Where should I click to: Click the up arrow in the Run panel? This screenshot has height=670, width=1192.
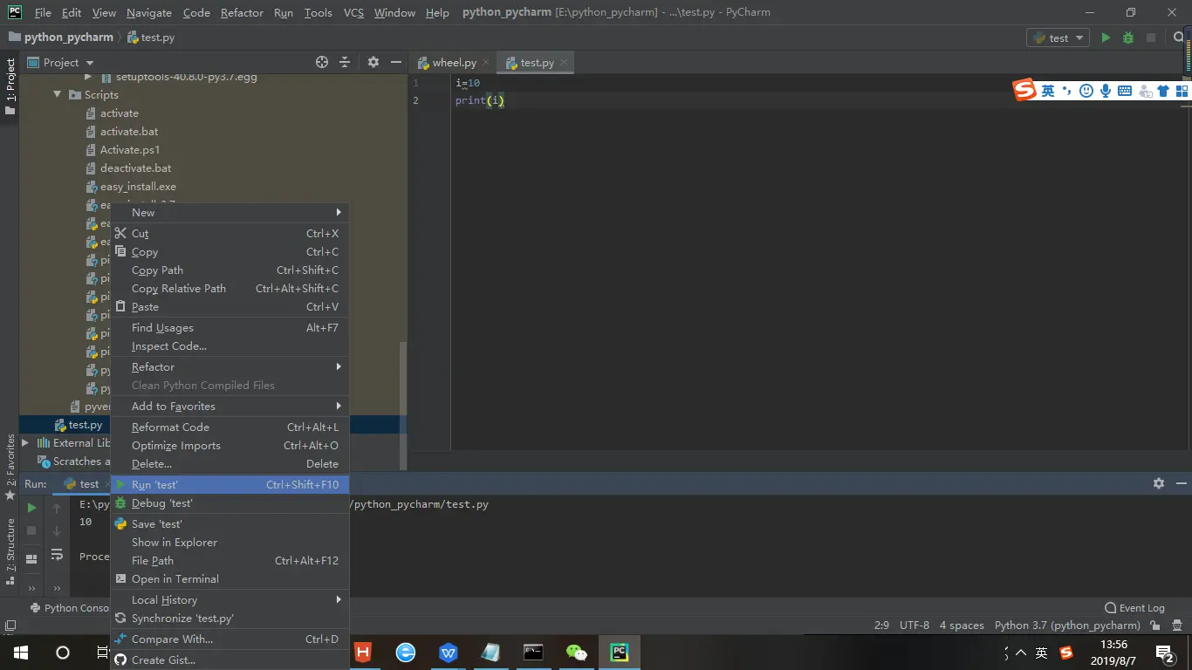tap(57, 508)
